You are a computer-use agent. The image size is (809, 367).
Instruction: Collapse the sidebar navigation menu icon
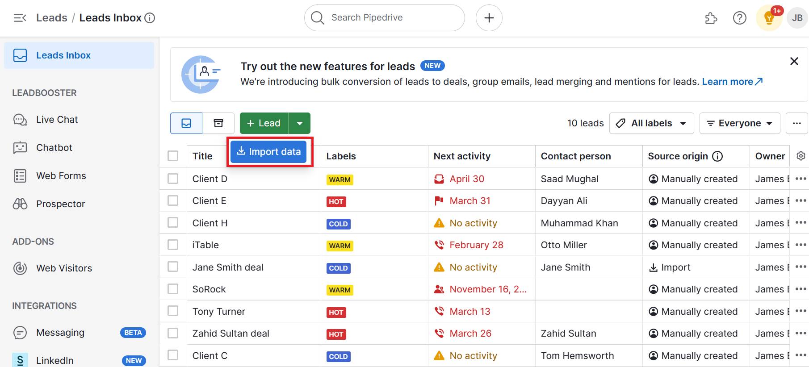tap(20, 18)
